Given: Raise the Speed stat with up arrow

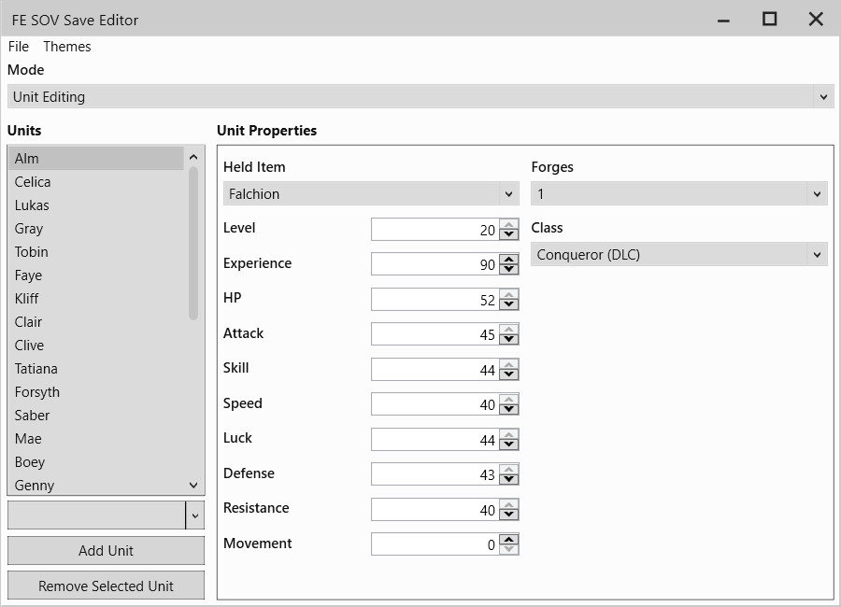Looking at the screenshot, I should point(507,400).
